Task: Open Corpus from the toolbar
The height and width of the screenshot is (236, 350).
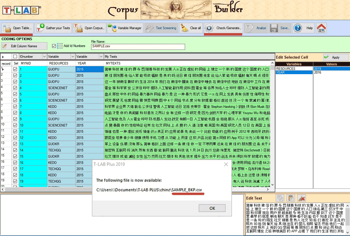Action: [x=90, y=28]
